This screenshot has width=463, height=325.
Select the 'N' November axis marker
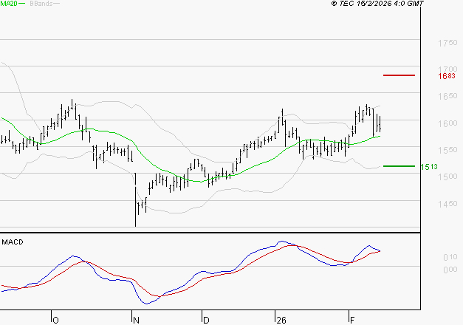point(137,320)
